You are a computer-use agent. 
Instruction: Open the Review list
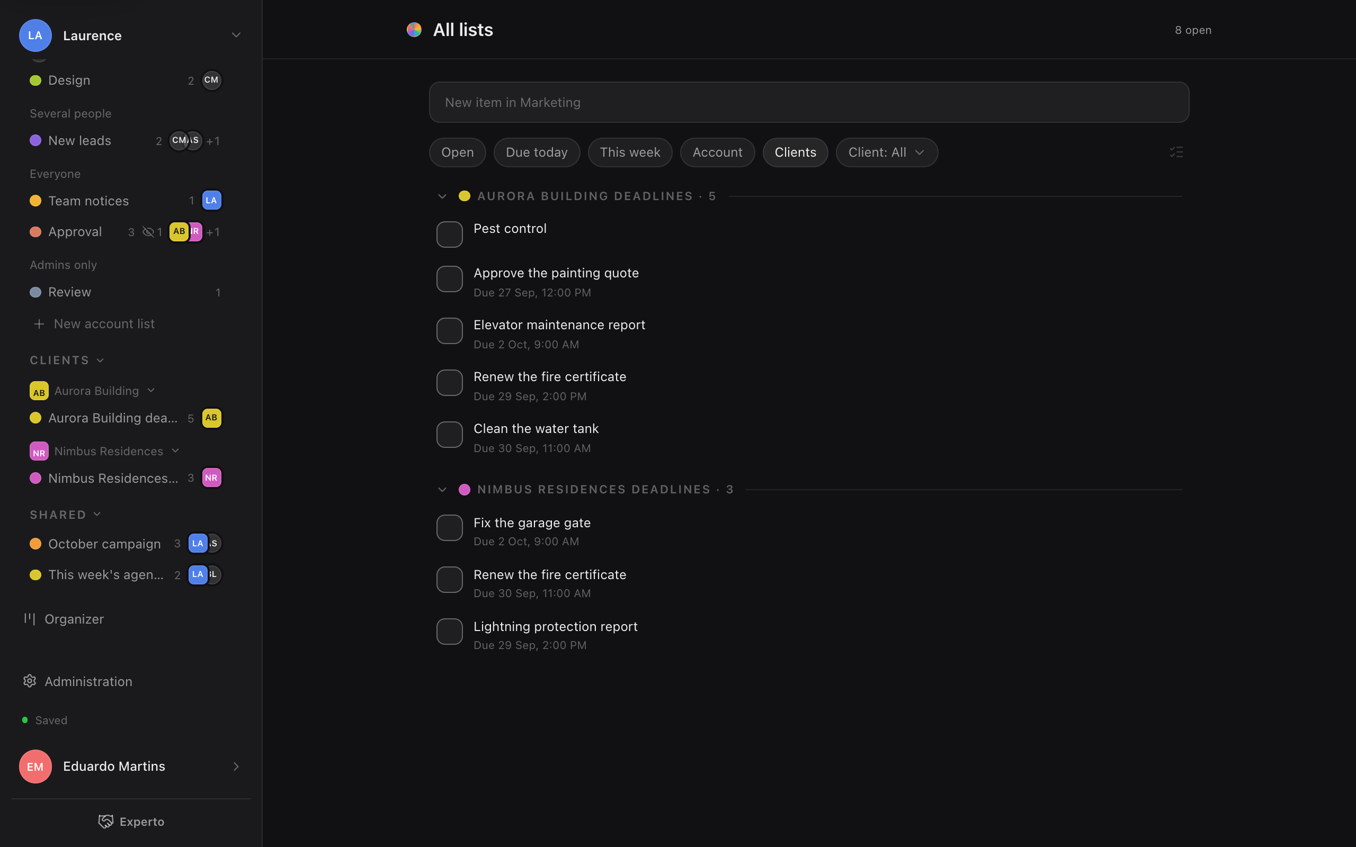point(126,292)
